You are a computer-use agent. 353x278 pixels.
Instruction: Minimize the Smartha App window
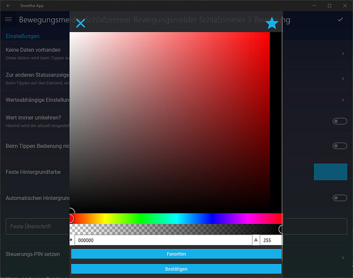coord(315,5)
